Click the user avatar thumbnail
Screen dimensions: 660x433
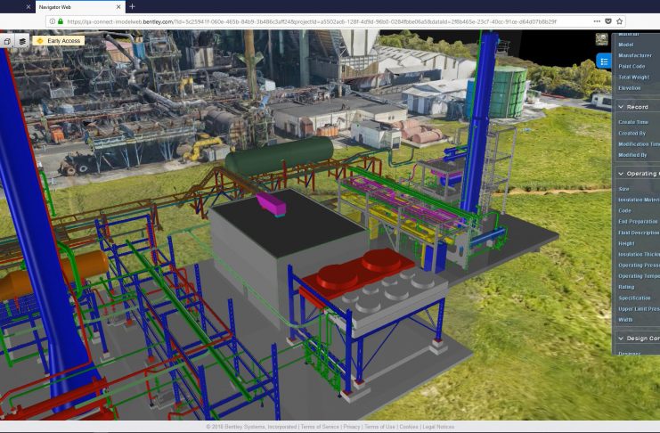point(602,38)
